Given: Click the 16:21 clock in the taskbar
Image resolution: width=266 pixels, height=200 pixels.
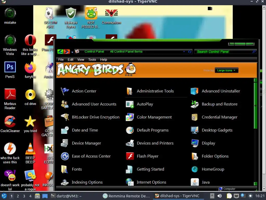Looking at the screenshot, I should [260, 196].
